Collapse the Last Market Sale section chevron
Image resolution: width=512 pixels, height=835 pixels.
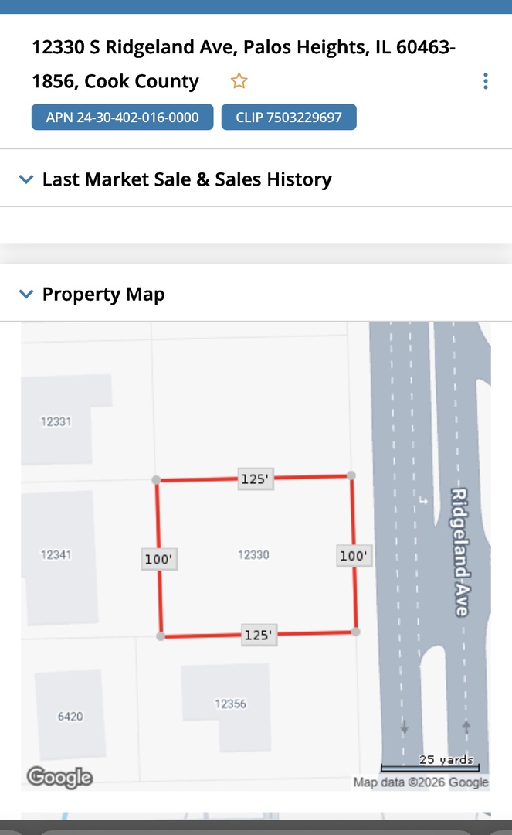point(26,179)
